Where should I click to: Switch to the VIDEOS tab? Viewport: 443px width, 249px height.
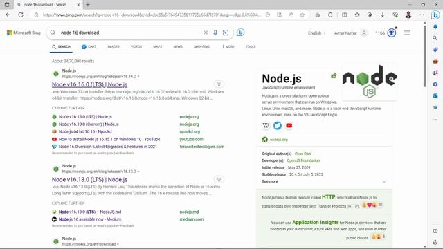coord(136,46)
